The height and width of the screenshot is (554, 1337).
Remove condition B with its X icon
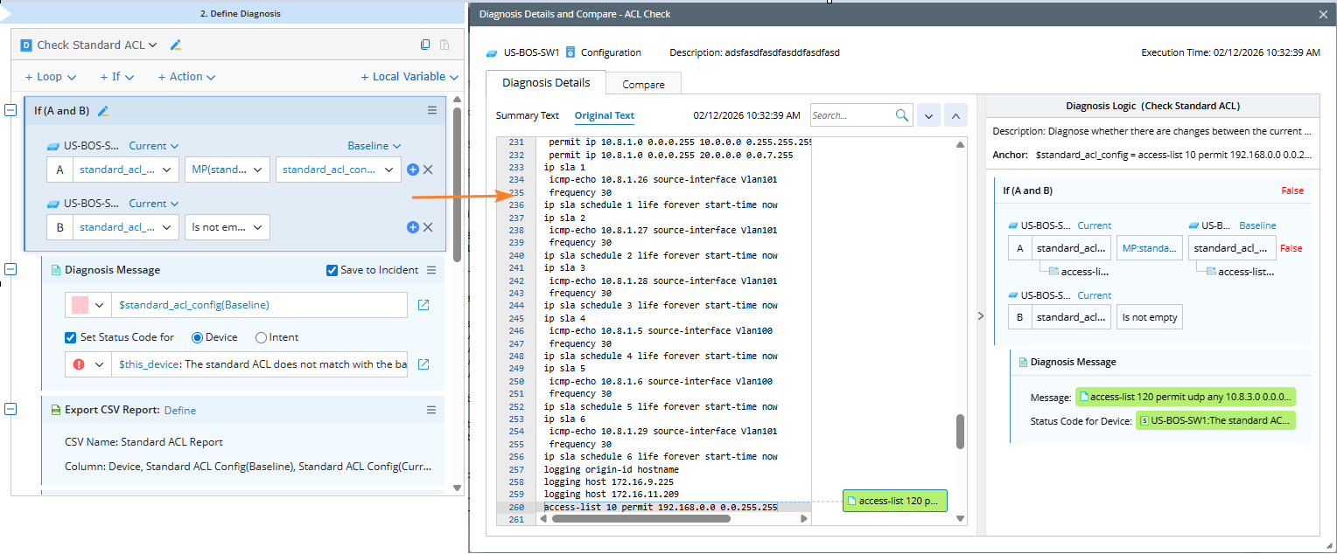click(428, 227)
